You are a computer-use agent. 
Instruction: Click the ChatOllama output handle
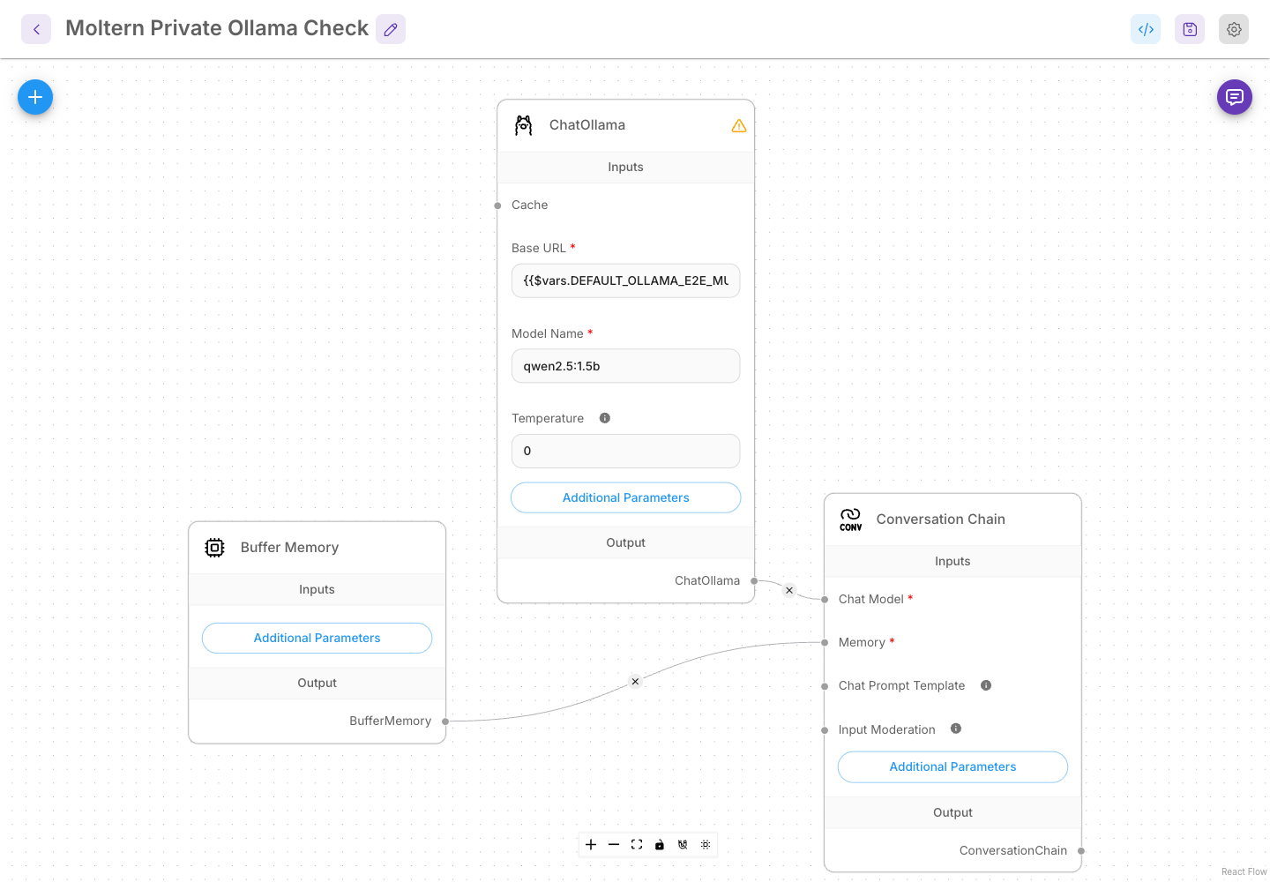pyautogui.click(x=754, y=580)
